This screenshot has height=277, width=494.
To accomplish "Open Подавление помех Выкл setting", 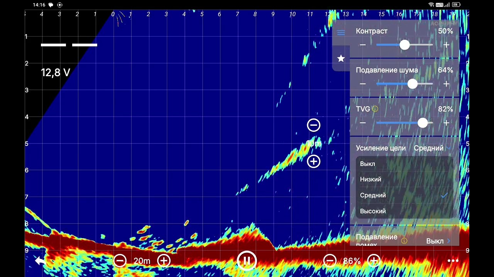I will [438, 241].
